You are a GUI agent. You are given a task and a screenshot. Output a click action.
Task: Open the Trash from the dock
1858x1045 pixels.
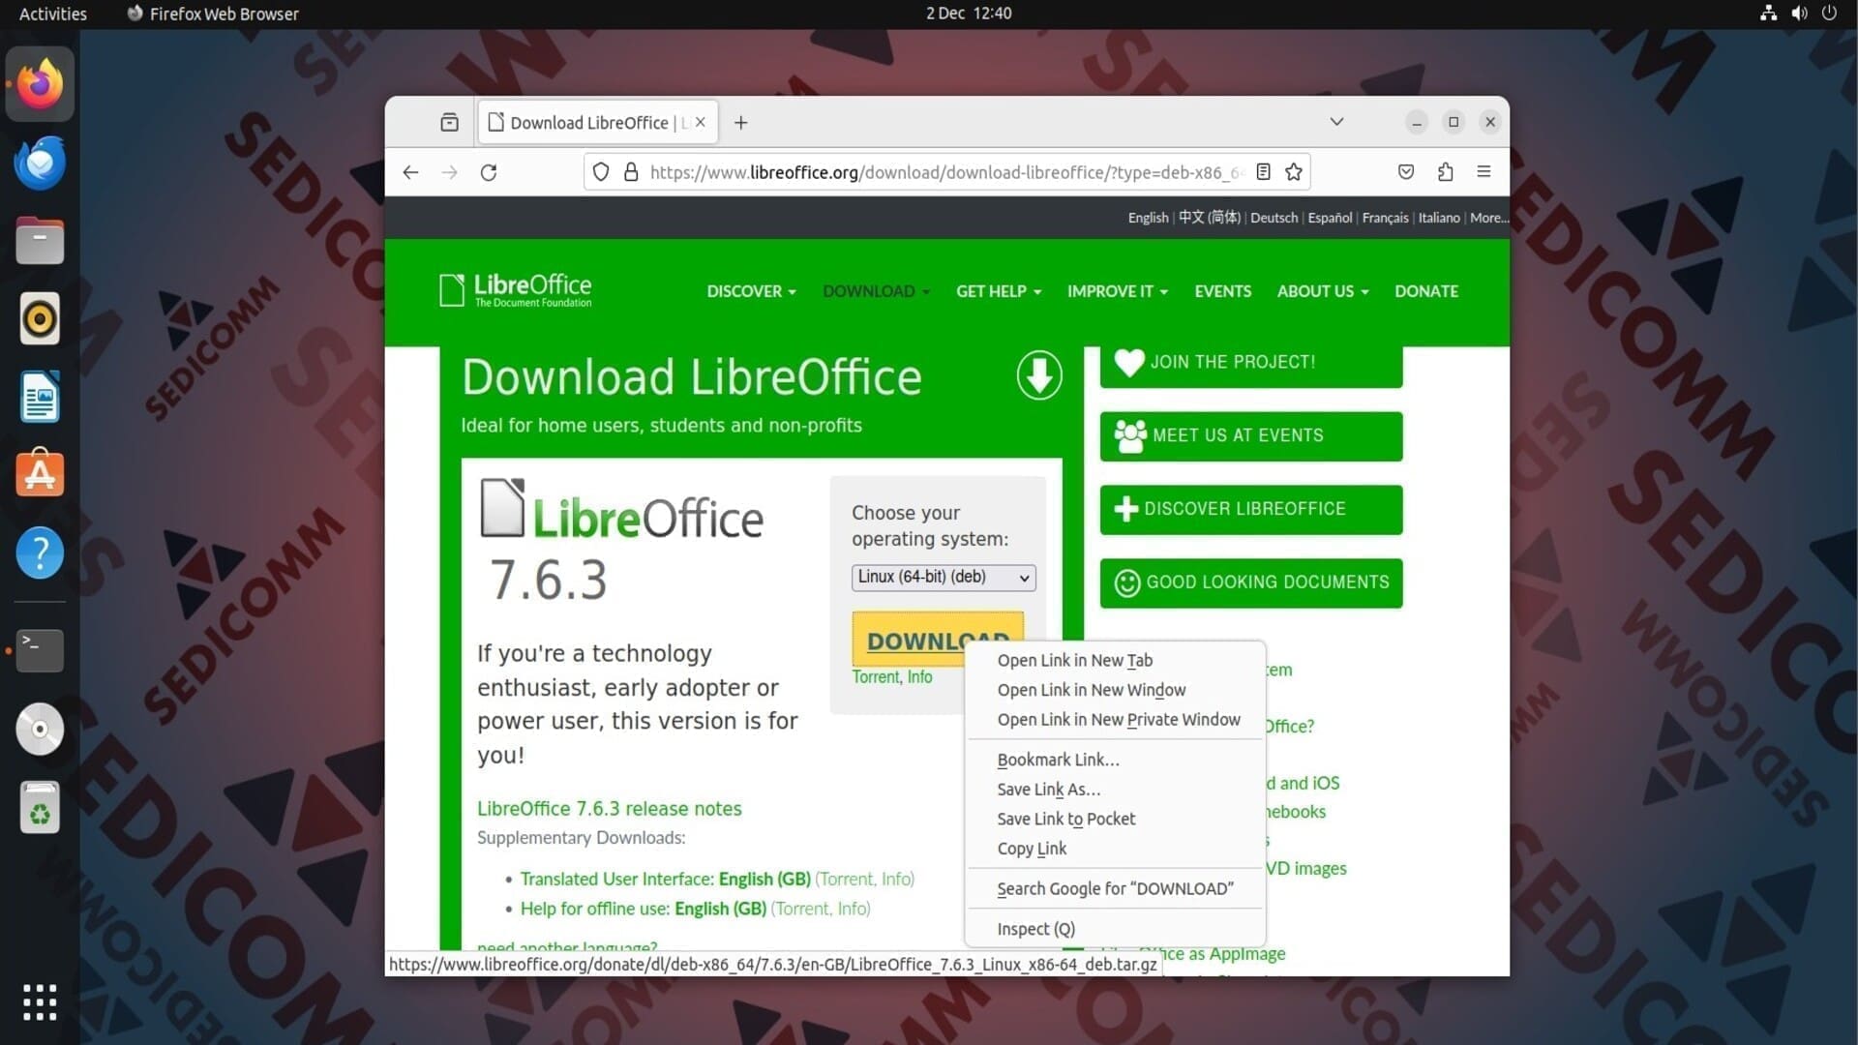click(40, 807)
